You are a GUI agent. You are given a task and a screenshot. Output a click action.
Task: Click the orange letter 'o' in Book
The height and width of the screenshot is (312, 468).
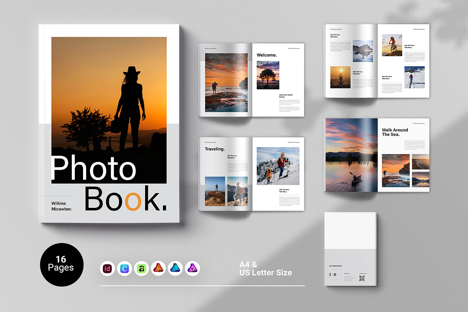(x=133, y=201)
